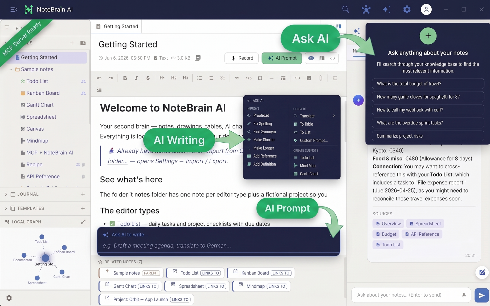Image resolution: width=490 pixels, height=306 pixels.
Task: Click the redo icon in editor toolbar
Action: tap(111, 78)
